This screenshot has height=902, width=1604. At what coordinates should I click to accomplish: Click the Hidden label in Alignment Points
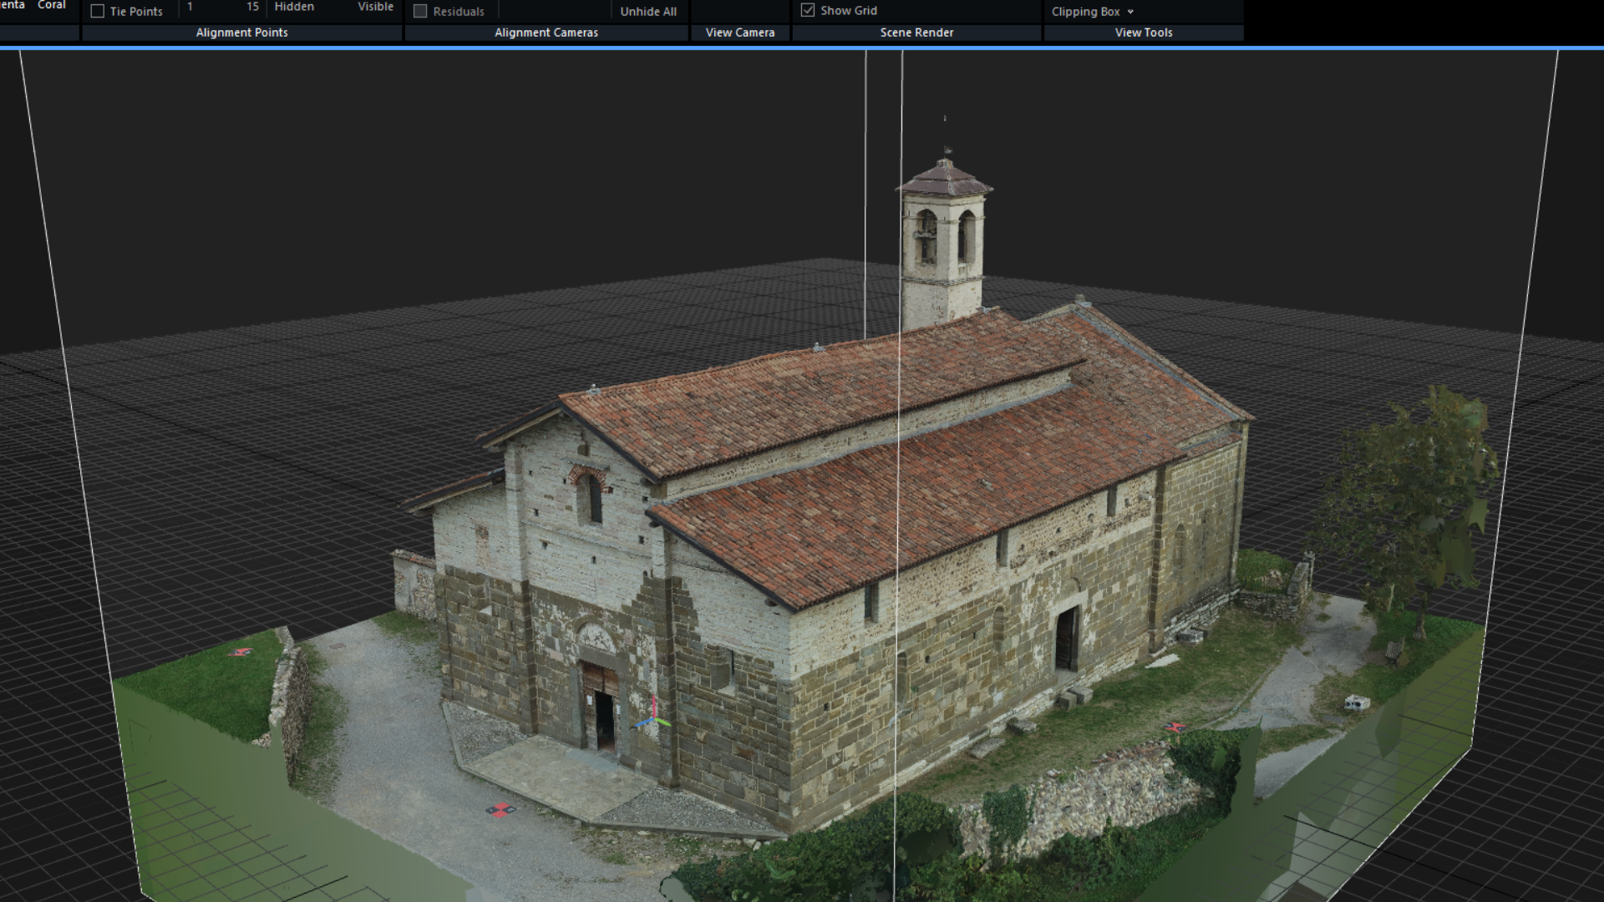coord(294,7)
